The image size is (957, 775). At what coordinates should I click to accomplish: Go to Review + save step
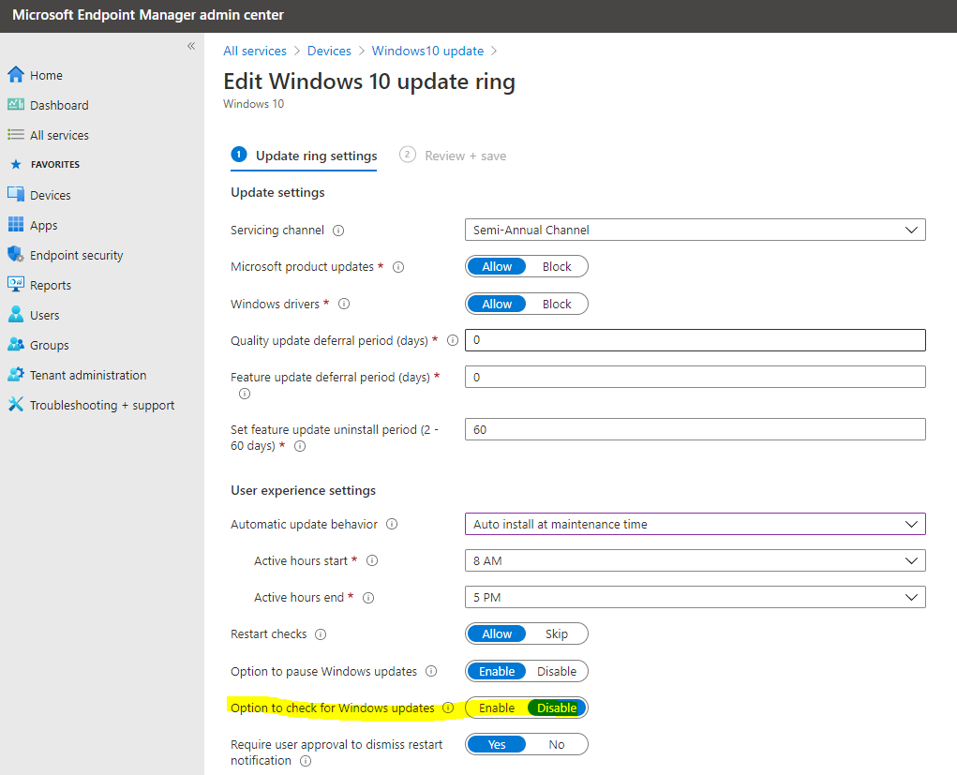453,156
